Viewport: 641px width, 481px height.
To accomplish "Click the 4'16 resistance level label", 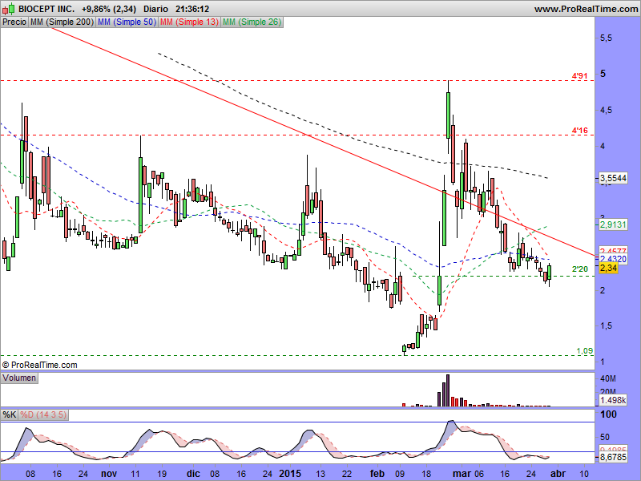I will coord(579,131).
